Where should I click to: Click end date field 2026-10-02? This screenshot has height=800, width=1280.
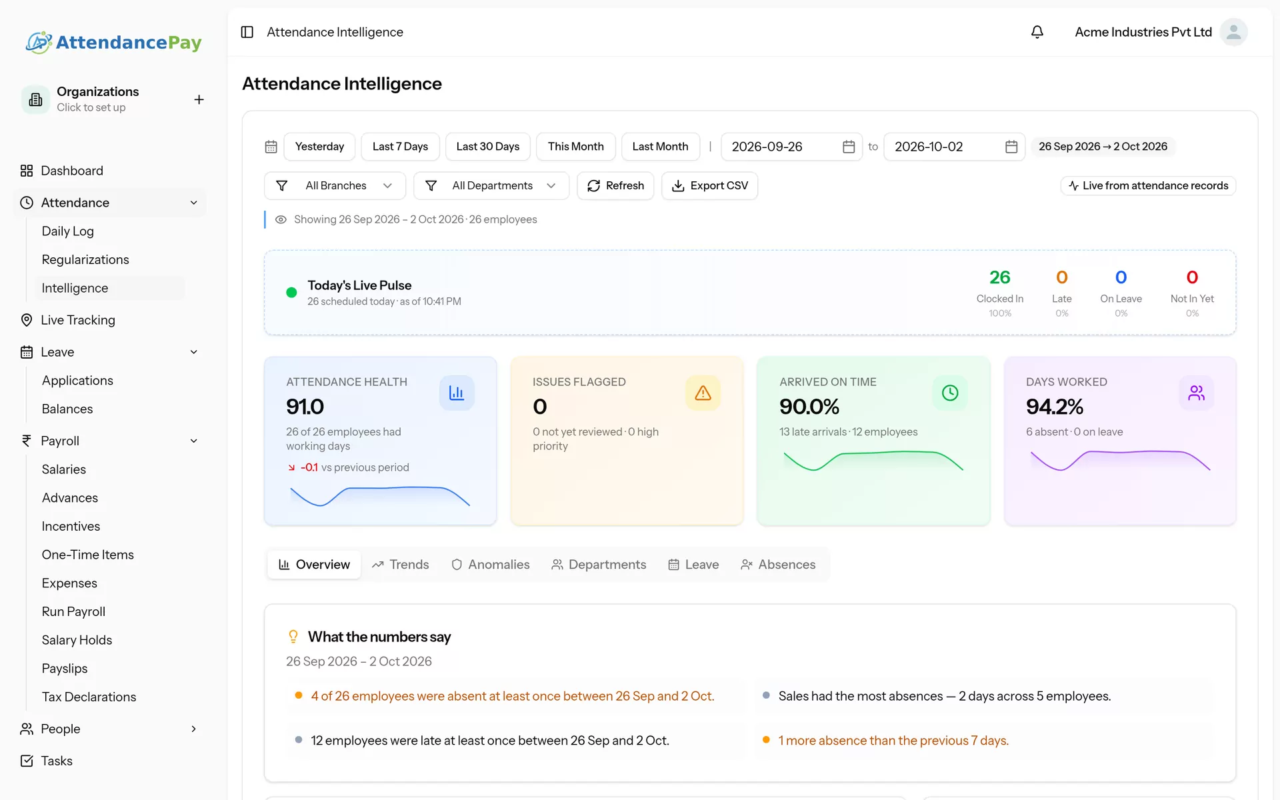[x=954, y=147]
